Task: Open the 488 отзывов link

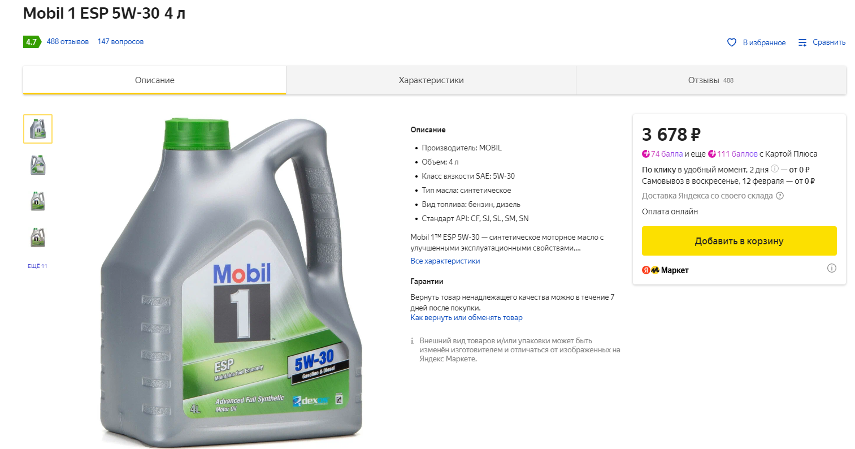Action: coord(68,42)
